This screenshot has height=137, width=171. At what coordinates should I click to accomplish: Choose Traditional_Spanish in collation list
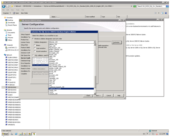click(x=71, y=89)
